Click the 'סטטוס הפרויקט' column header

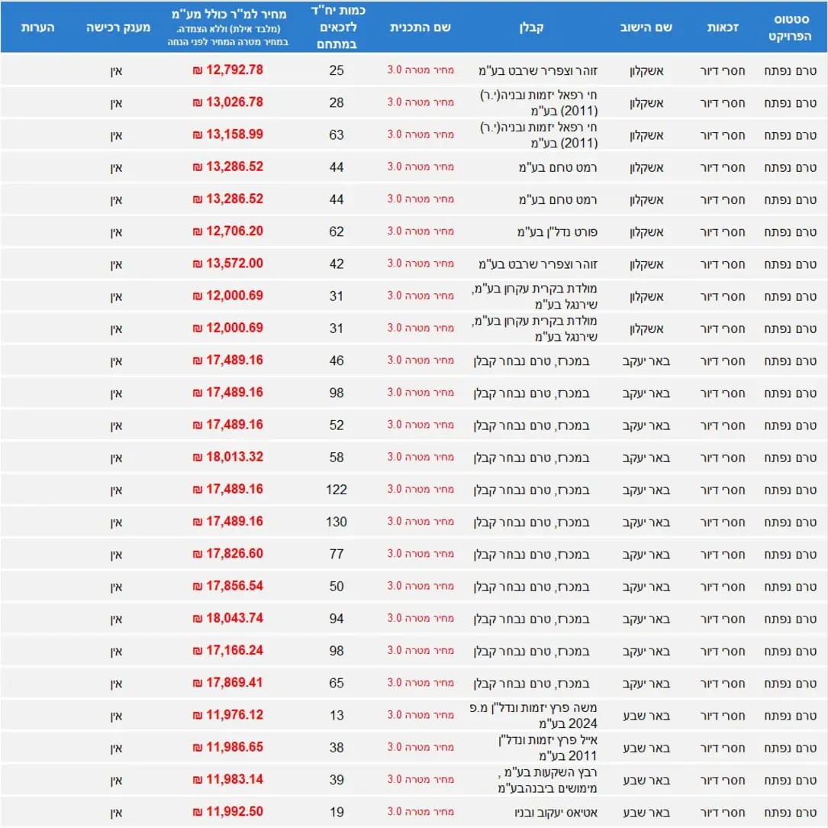pos(791,27)
